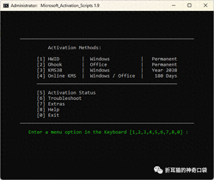
Task: Click the '[3] KMS38' menu line
Action: (50, 70)
